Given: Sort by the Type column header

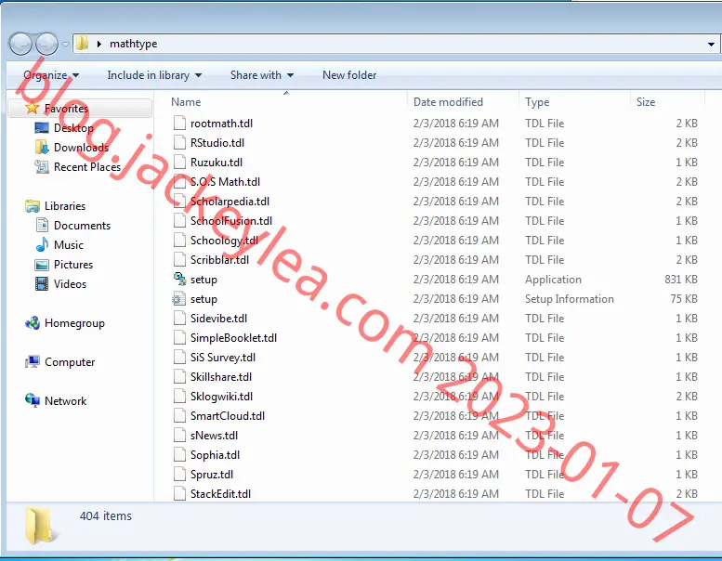Looking at the screenshot, I should click(537, 102).
